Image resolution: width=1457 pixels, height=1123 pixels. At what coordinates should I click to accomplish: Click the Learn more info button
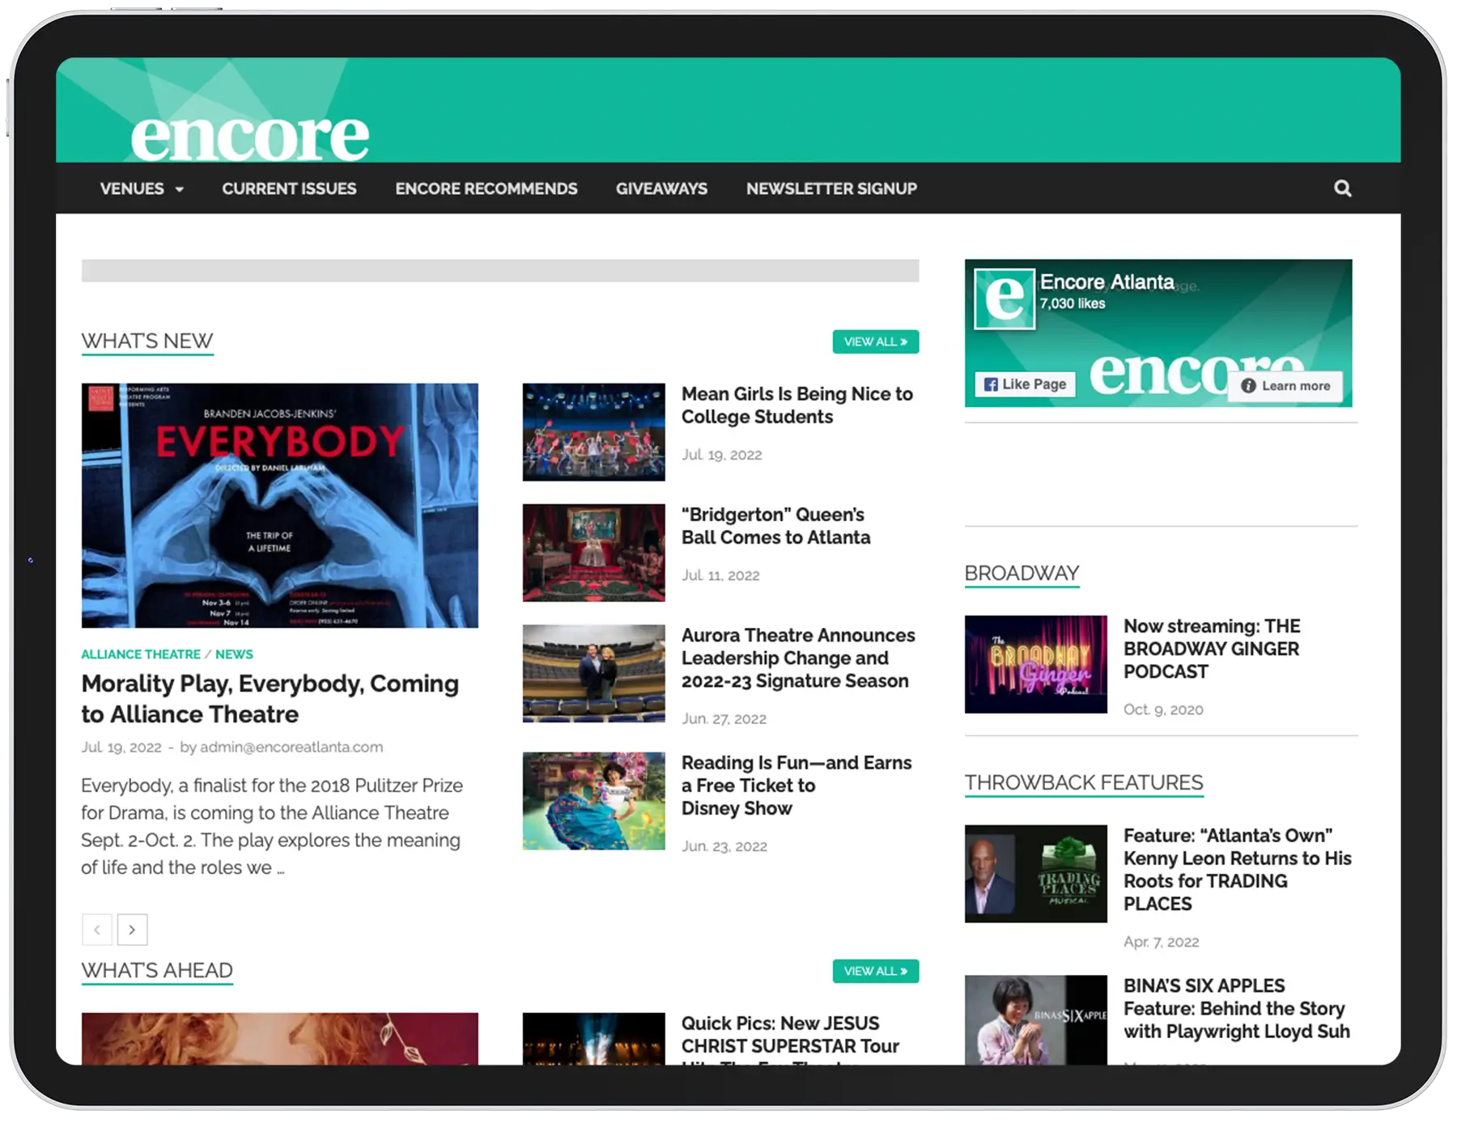1285,386
